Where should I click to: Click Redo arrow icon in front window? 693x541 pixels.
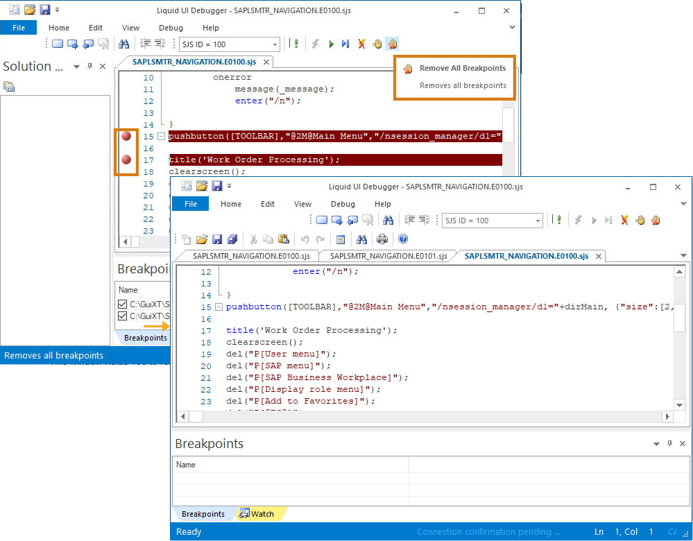point(320,239)
